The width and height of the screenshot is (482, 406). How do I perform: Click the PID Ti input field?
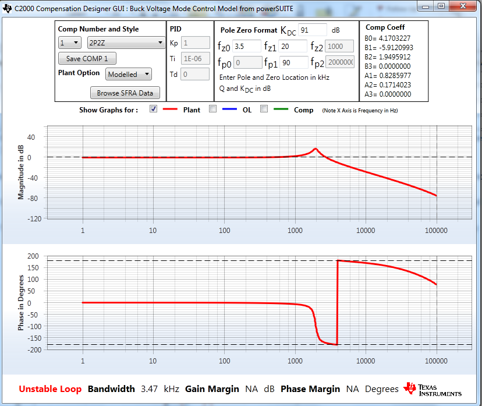pos(196,58)
